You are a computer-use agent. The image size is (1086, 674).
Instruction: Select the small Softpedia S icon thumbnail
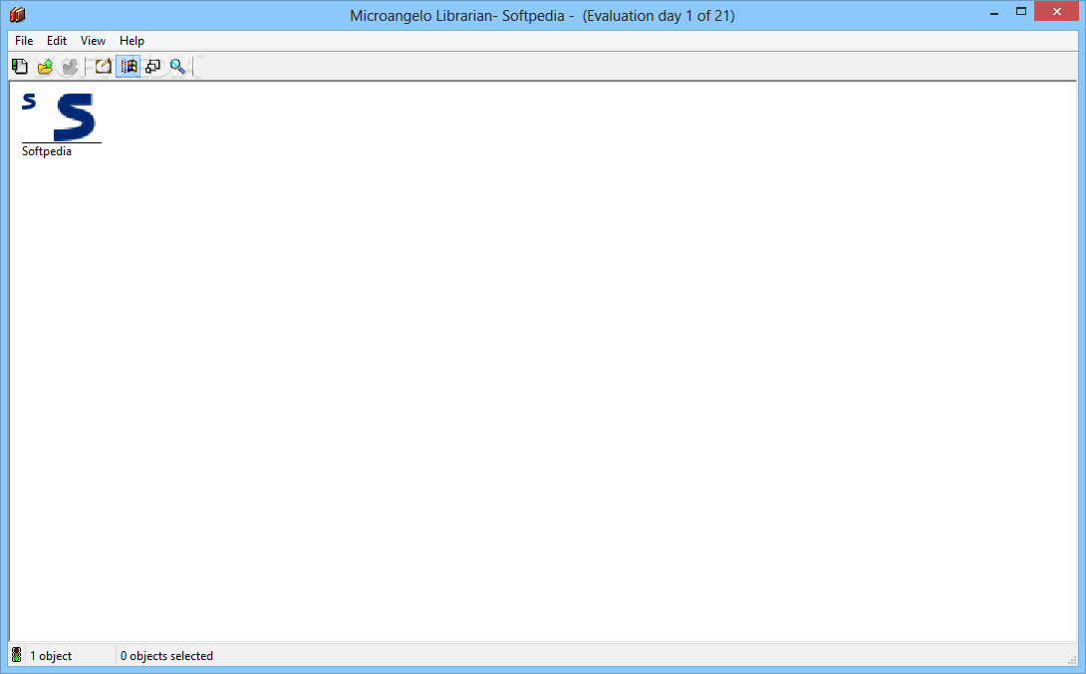point(29,102)
